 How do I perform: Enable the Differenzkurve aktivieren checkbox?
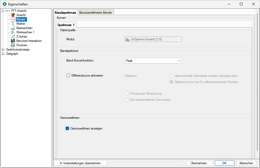tap(68, 76)
